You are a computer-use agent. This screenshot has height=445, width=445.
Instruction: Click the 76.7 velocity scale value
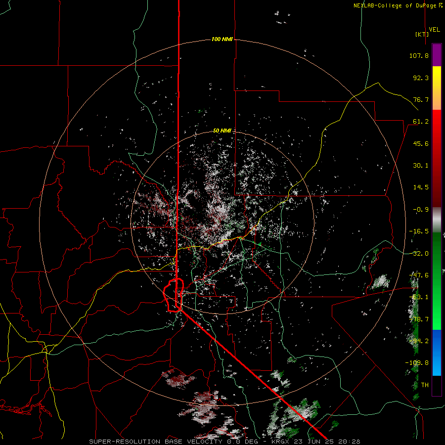421,99
